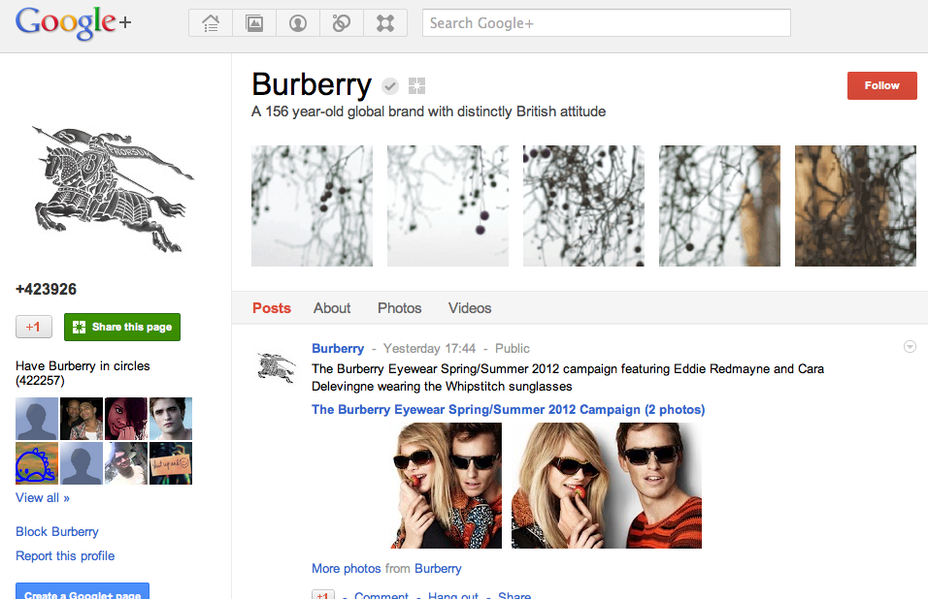Click the Burberry knight logo profile picture
Viewport: 928px width, 599px height.
tap(112, 190)
